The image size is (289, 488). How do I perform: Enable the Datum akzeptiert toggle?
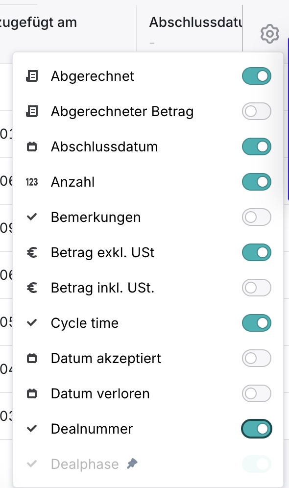[257, 358]
